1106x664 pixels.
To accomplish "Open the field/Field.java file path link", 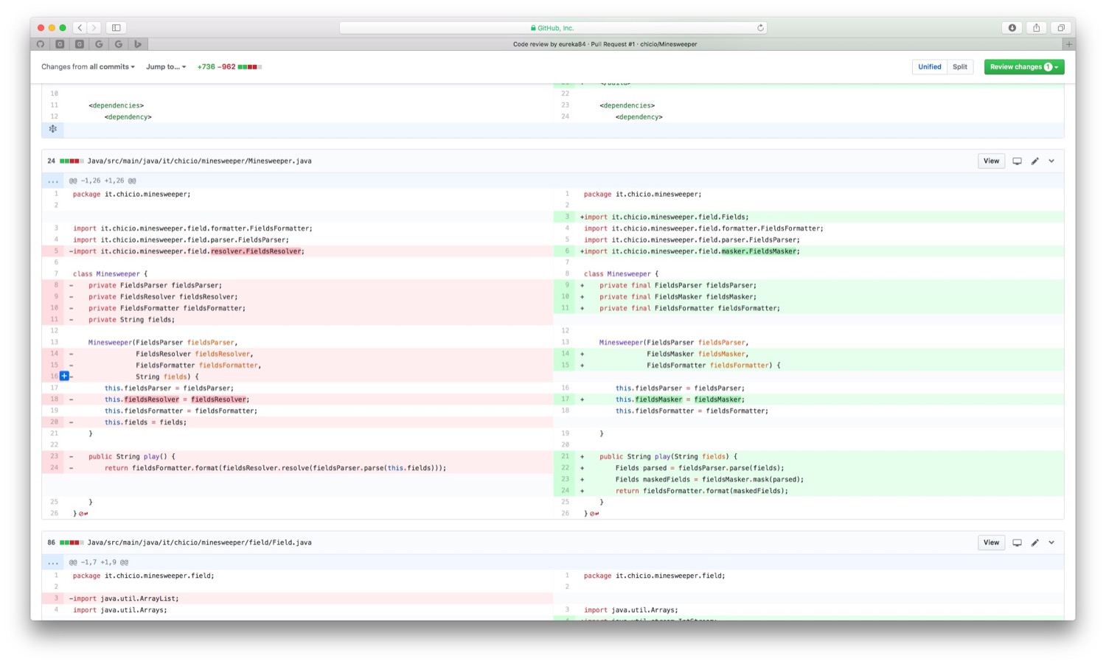I will coord(199,542).
